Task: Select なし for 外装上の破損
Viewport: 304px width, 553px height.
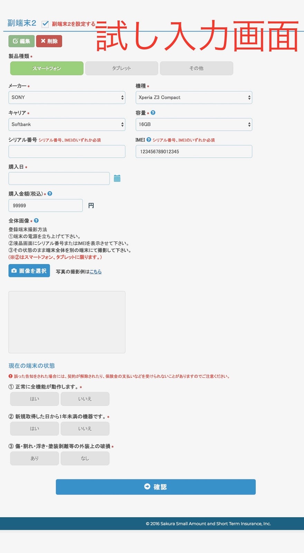Action: point(85,458)
